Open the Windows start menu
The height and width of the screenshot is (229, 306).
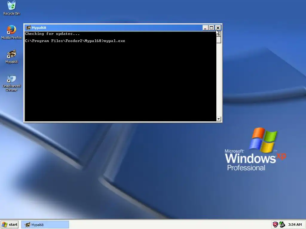[x=10, y=225]
